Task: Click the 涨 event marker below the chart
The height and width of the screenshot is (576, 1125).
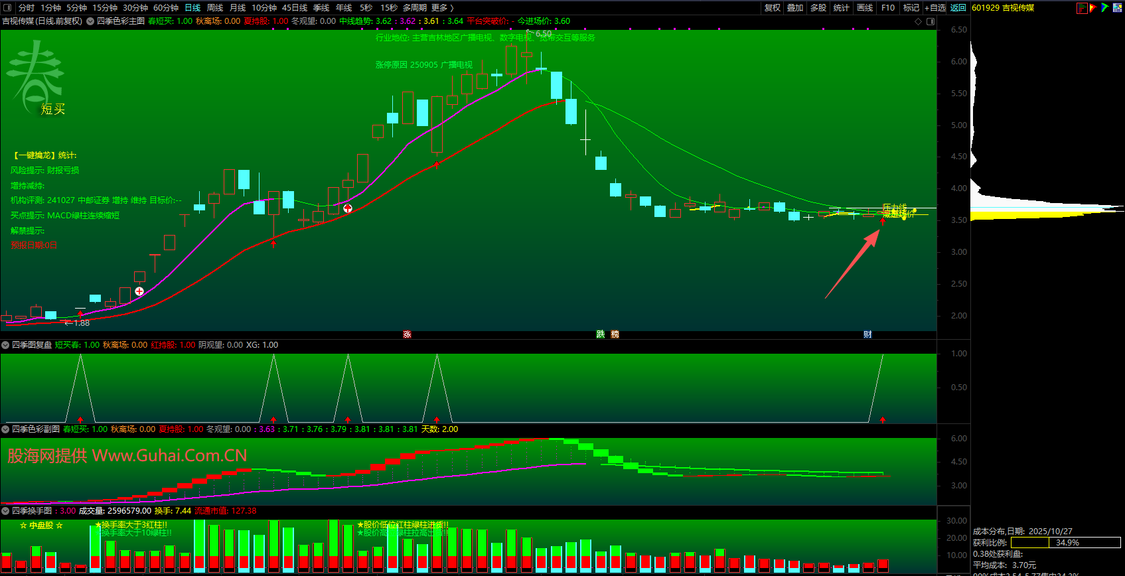Action: tap(407, 334)
